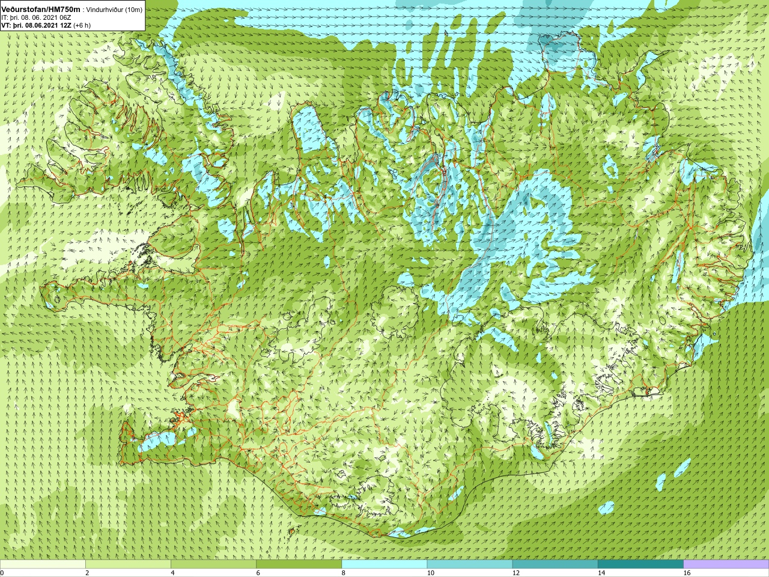This screenshot has height=577, width=769.
Task: Click the turquoise 10–12 legend swatch
Action: pyautogui.click(x=470, y=564)
